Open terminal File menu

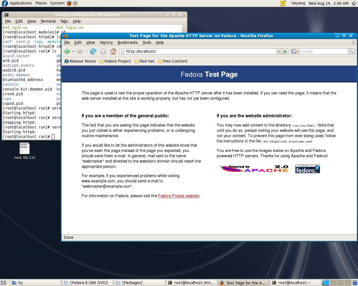click(8, 21)
